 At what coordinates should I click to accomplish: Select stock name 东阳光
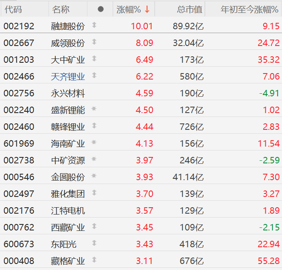[64, 244]
